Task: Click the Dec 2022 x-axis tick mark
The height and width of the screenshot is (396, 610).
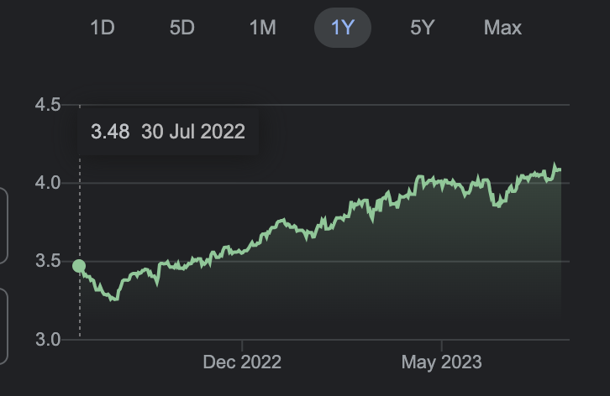Action: click(x=242, y=346)
